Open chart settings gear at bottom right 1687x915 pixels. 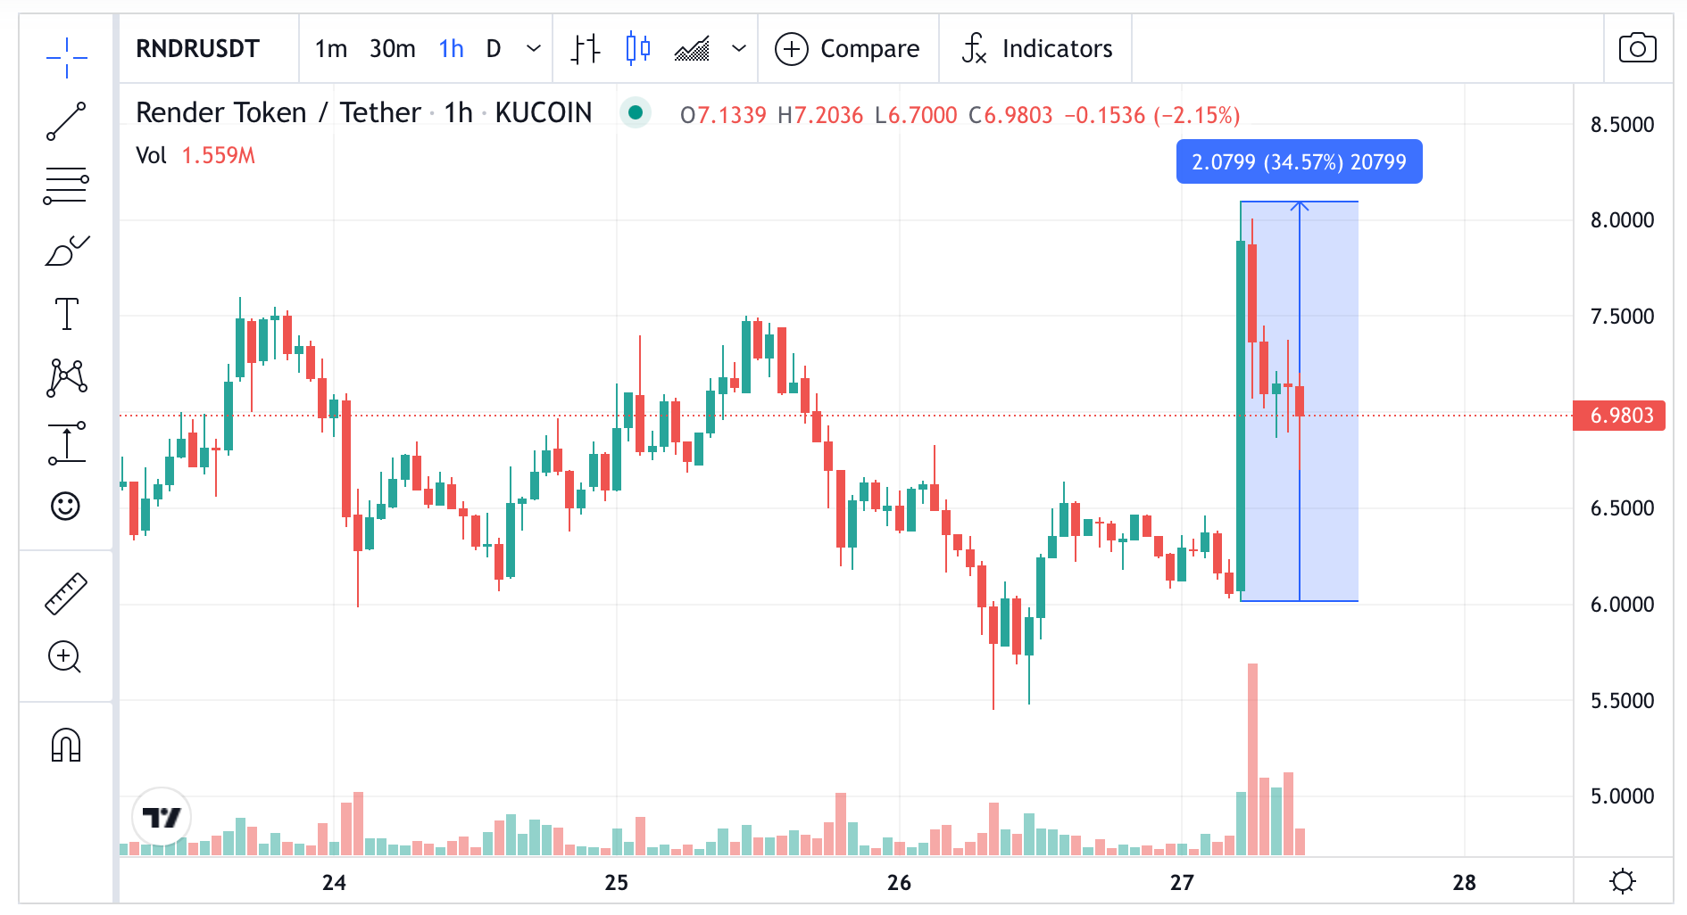1622,881
